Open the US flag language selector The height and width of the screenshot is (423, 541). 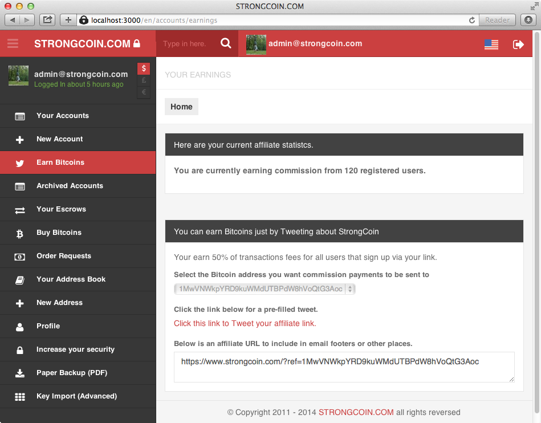coord(491,44)
